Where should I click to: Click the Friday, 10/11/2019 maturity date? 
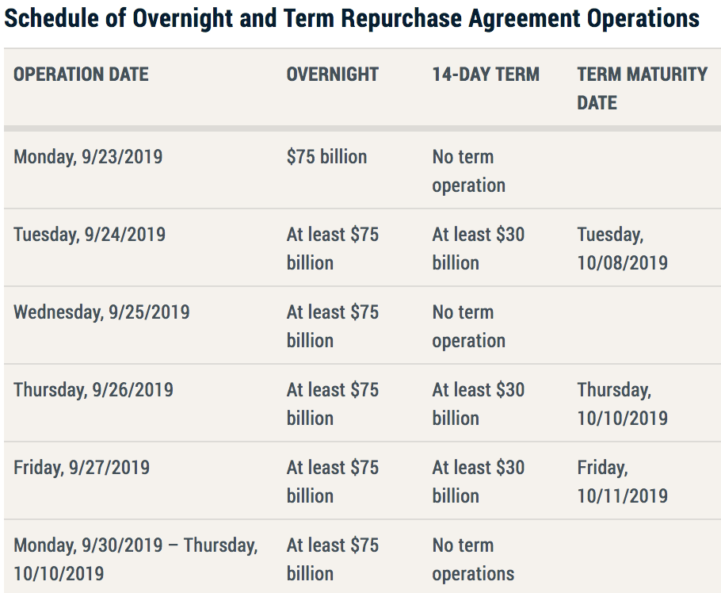click(622, 481)
